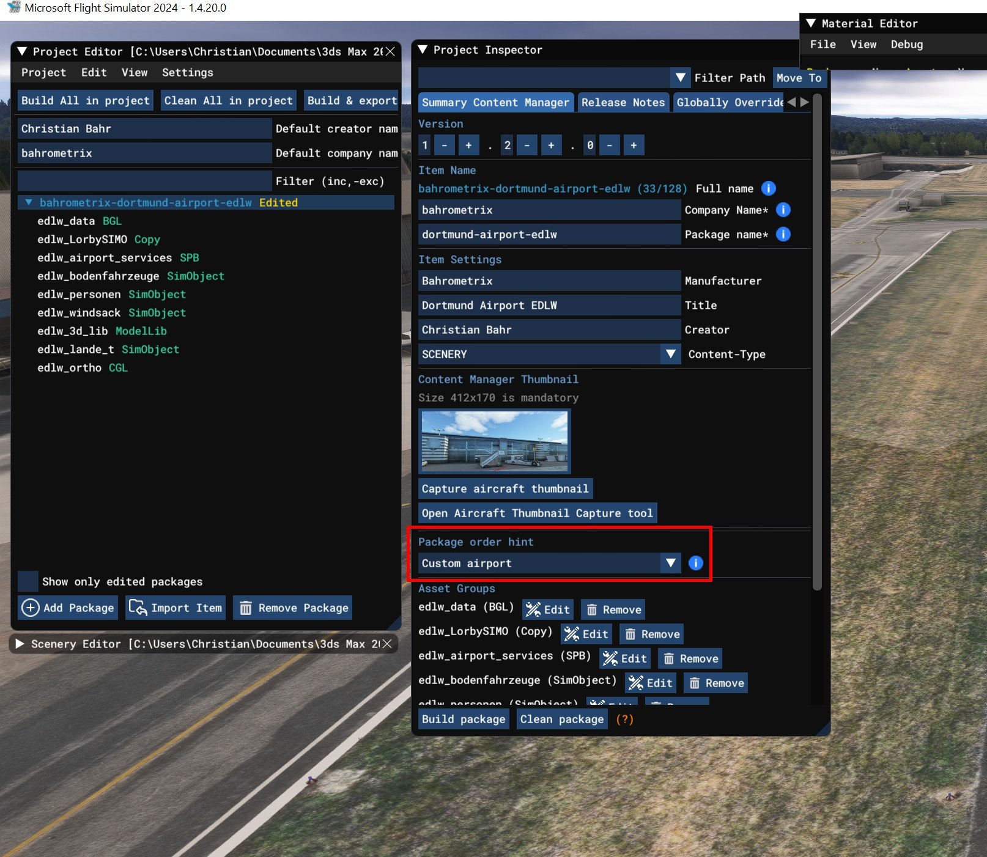Click info icon beside Package name
This screenshot has width=987, height=857.
click(x=783, y=234)
